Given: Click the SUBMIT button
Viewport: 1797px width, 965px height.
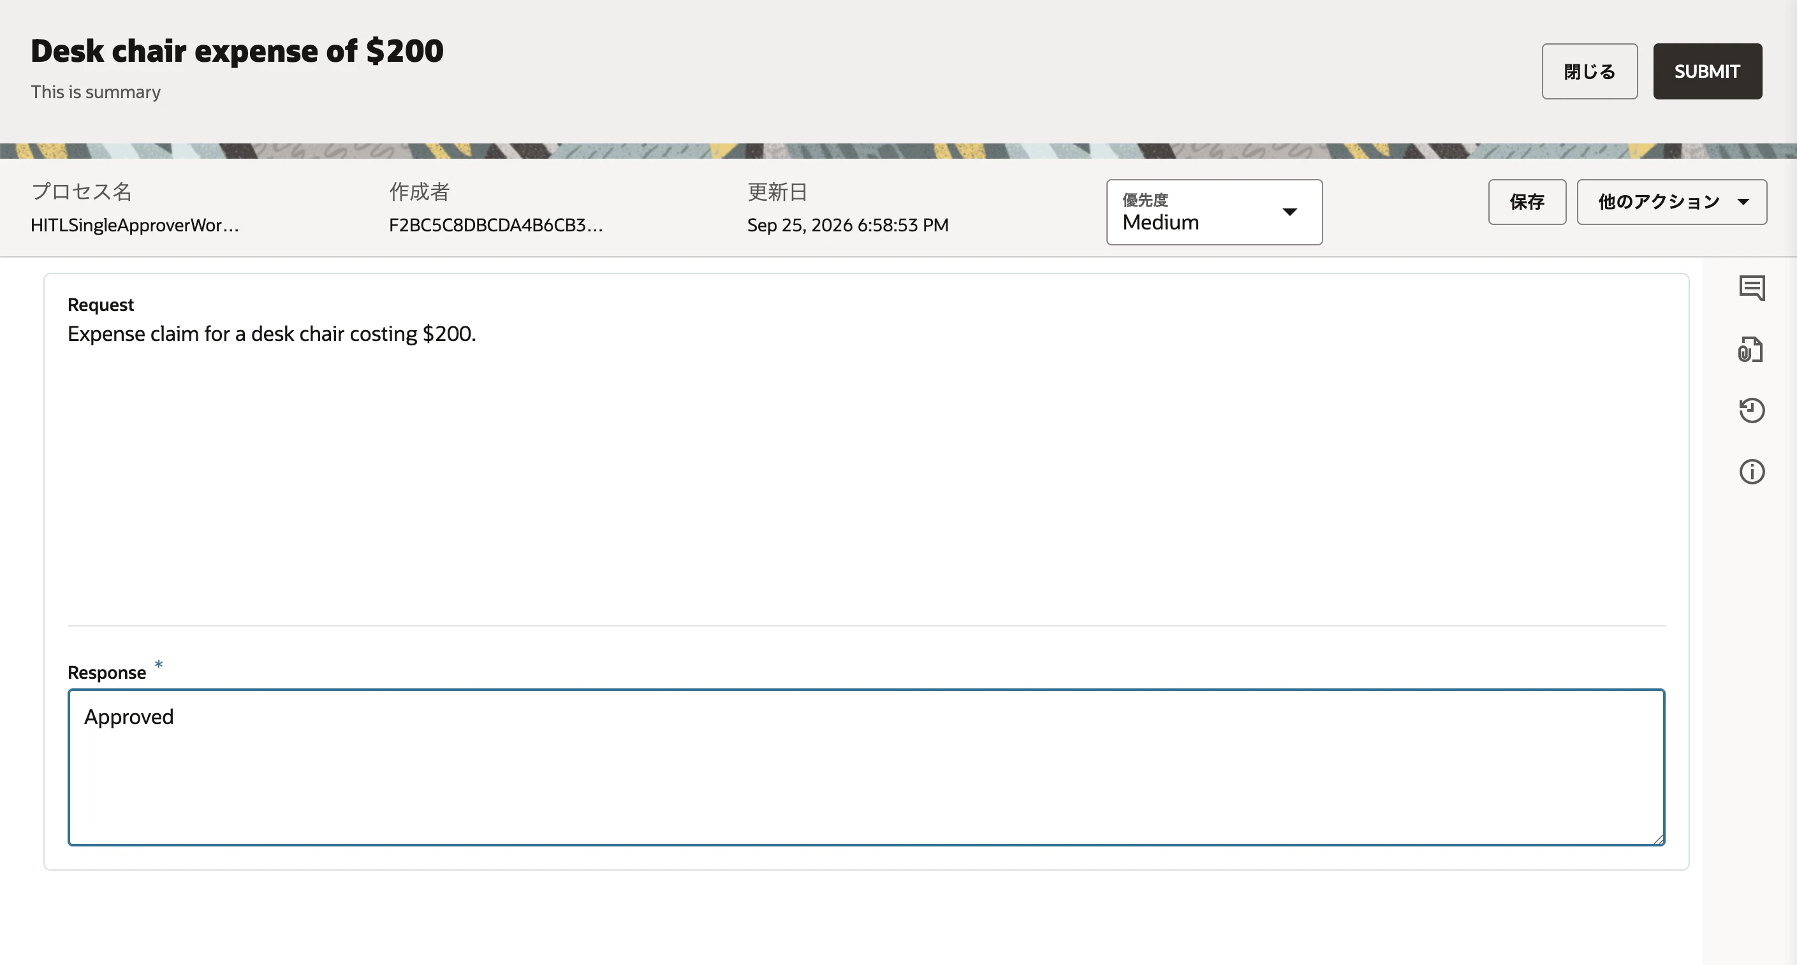Looking at the screenshot, I should click(1707, 71).
